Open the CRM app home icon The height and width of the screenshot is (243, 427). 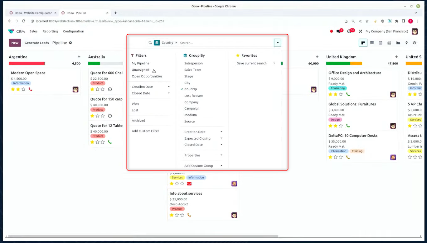(x=11, y=31)
